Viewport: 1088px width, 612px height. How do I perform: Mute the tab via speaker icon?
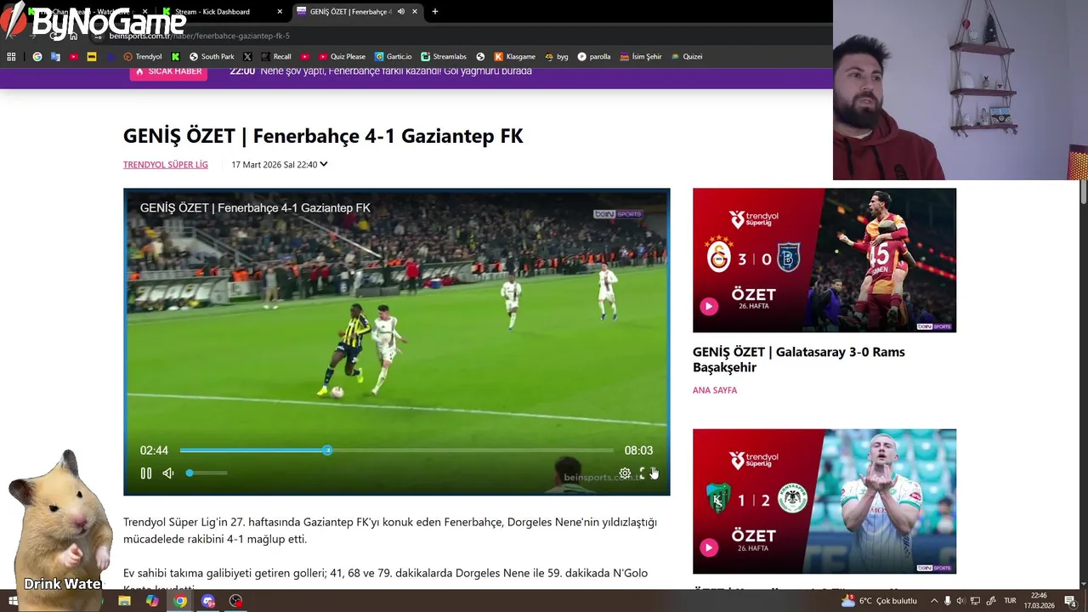400,12
